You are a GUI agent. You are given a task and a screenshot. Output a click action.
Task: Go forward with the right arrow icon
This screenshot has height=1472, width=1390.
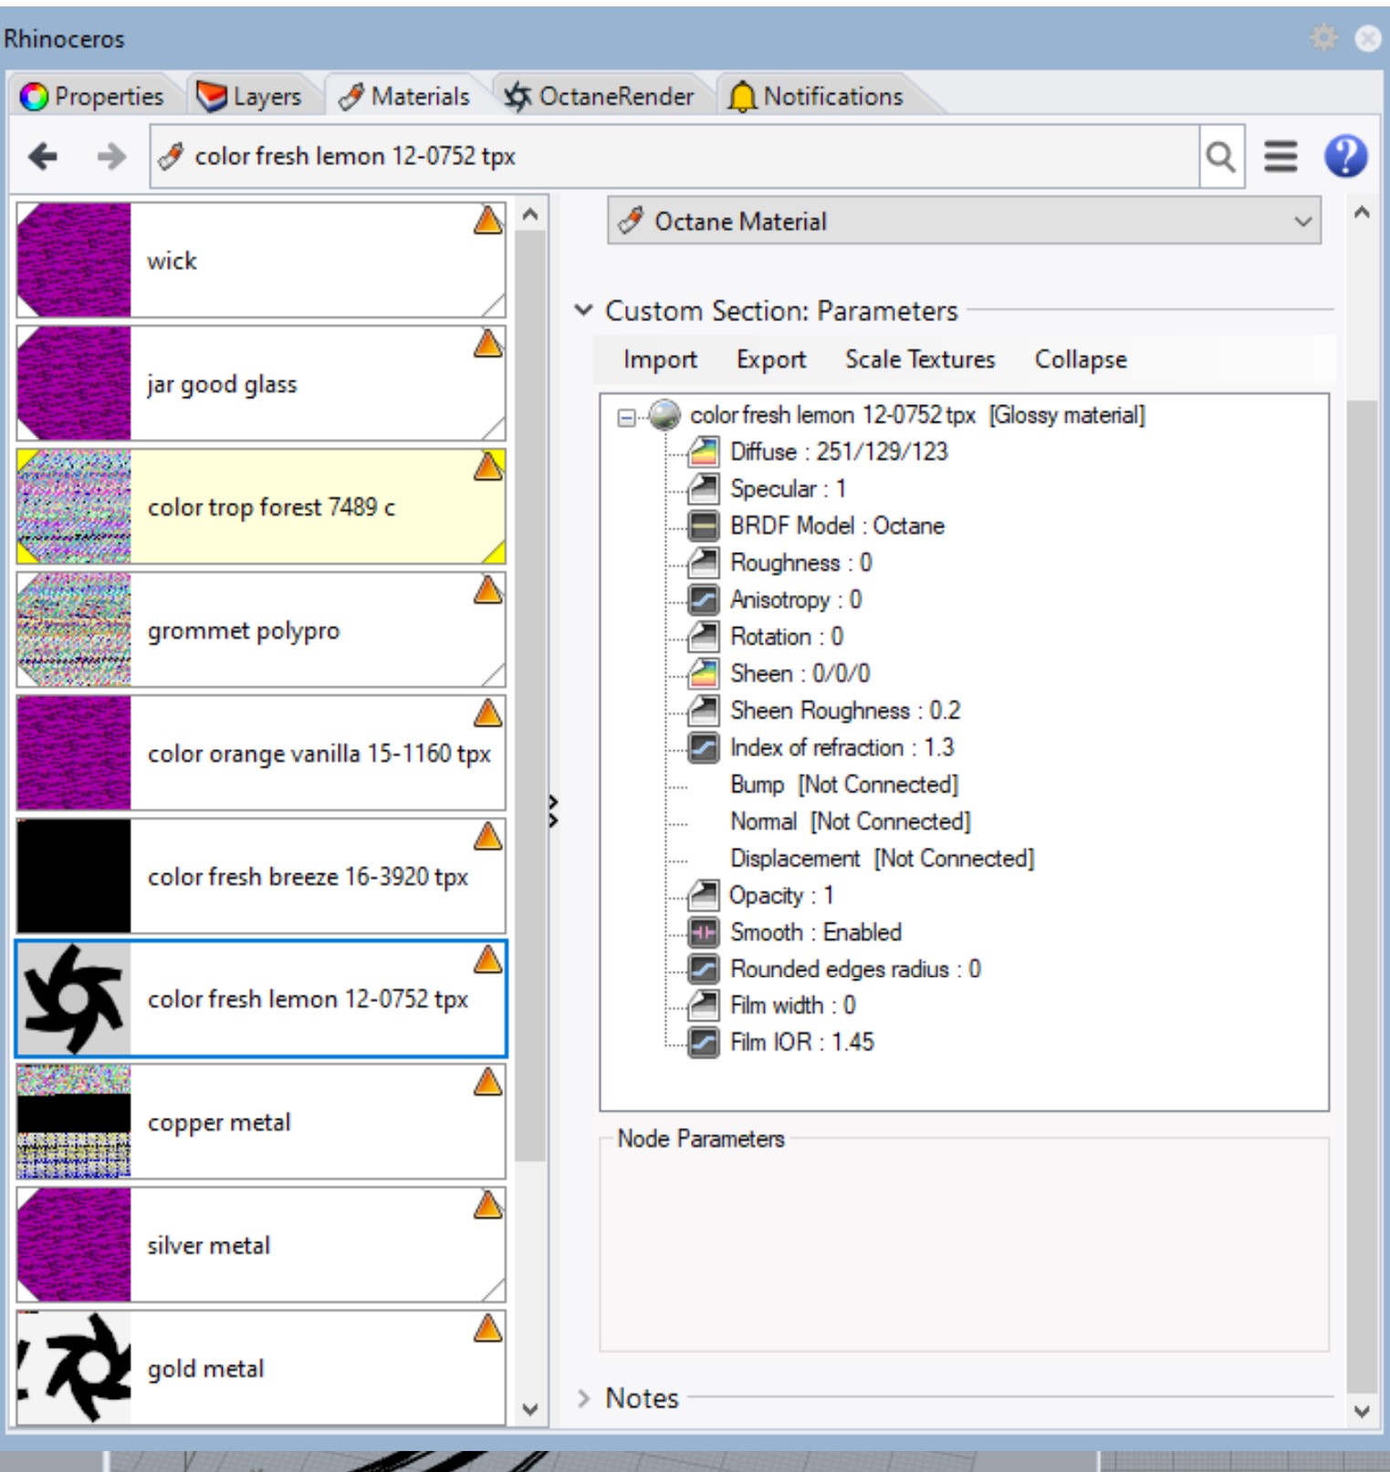point(111,157)
